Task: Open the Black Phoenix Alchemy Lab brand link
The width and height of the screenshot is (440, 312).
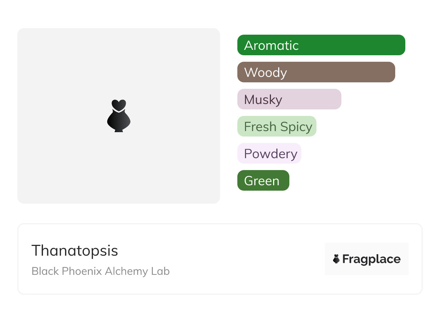Action: click(x=100, y=271)
